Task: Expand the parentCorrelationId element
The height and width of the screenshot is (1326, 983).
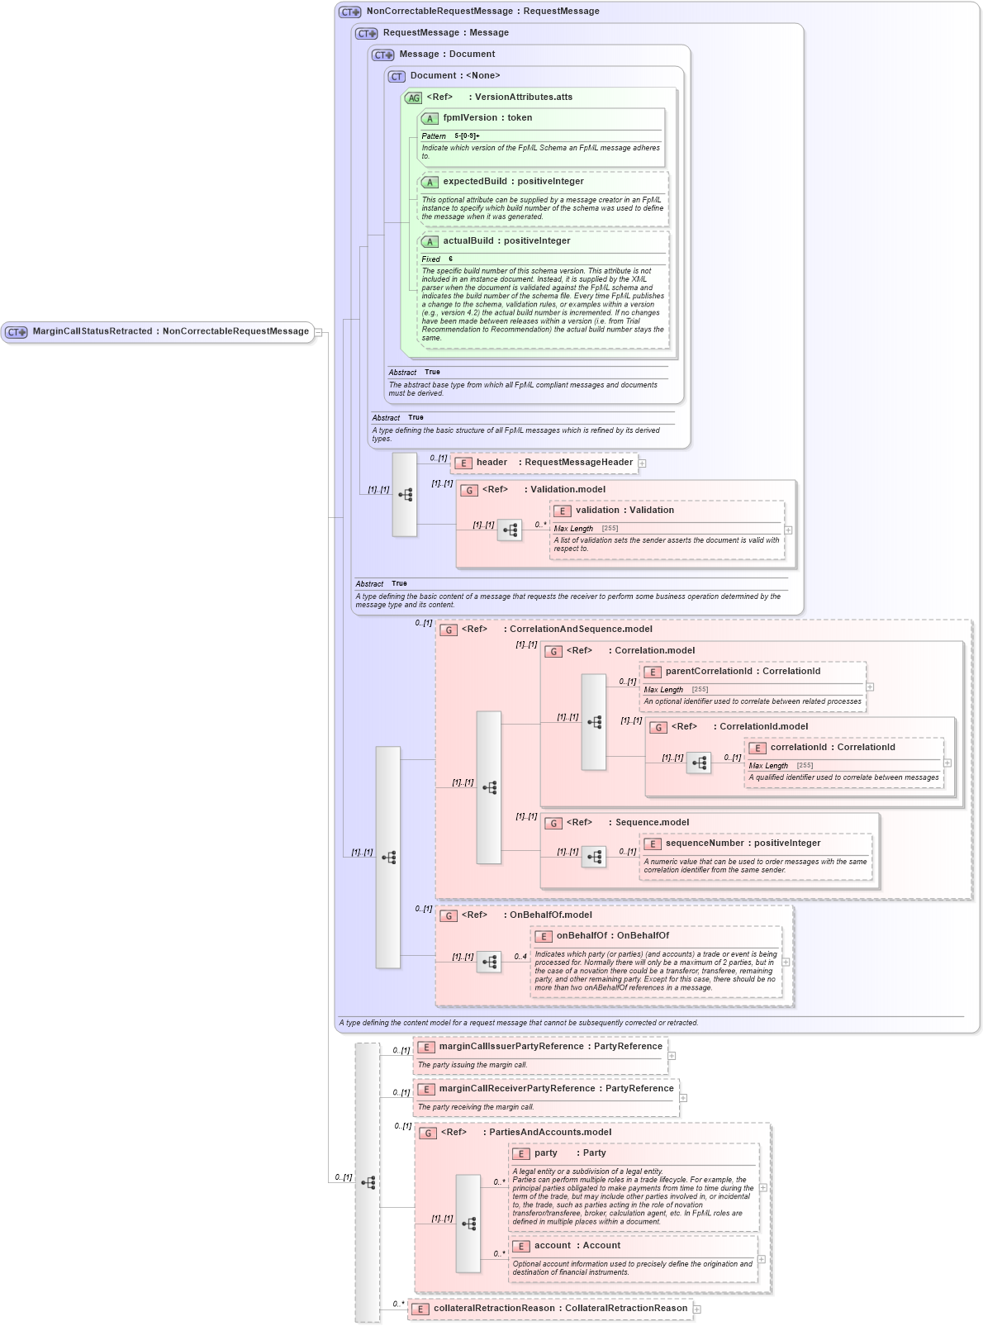Action: 870,687
